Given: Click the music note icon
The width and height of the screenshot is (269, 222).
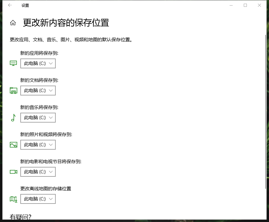Looking at the screenshot, I should point(13,117).
